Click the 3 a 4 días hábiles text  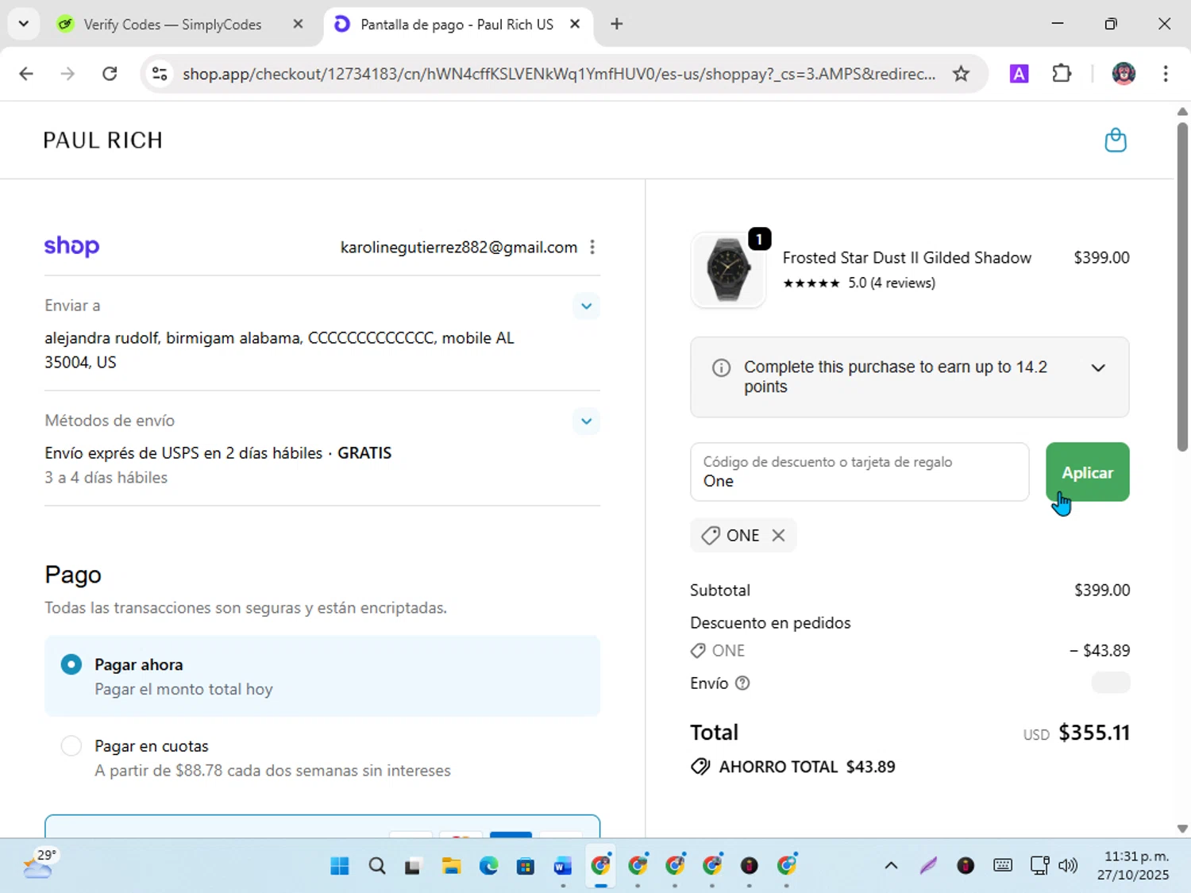tap(106, 478)
